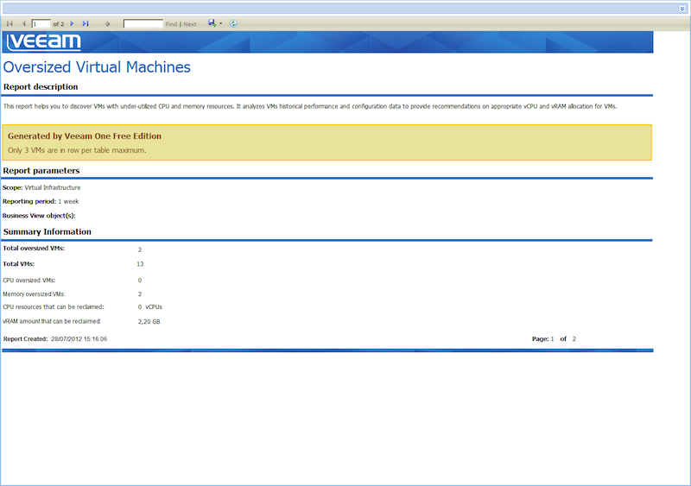Click the export report save icon

(x=212, y=23)
